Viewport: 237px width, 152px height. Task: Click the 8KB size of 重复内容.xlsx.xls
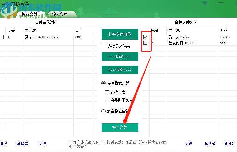coord(223,43)
